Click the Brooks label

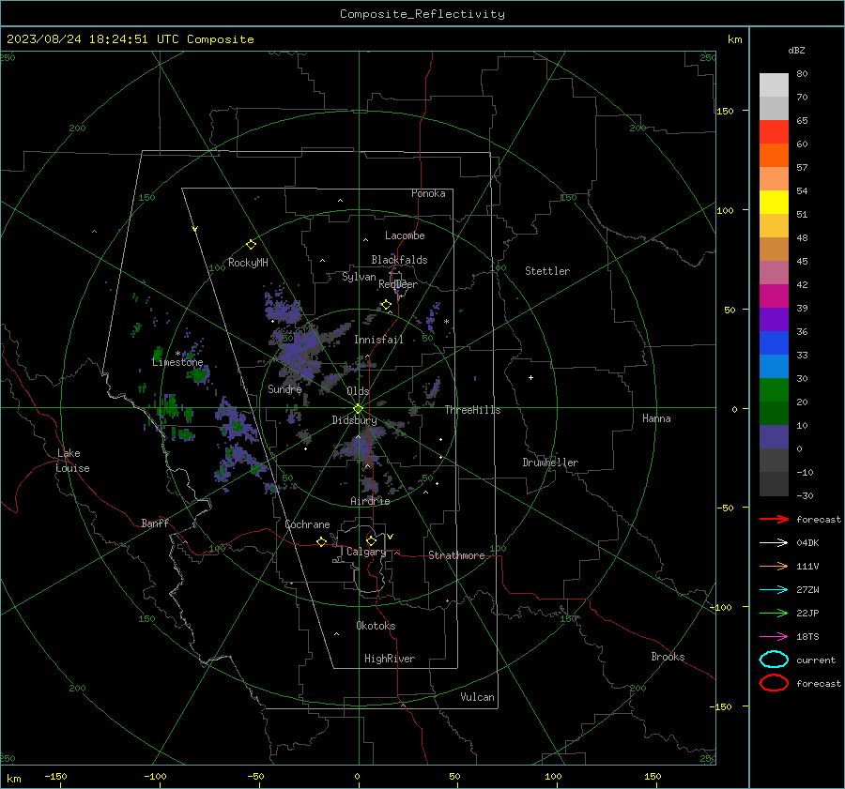click(x=668, y=657)
